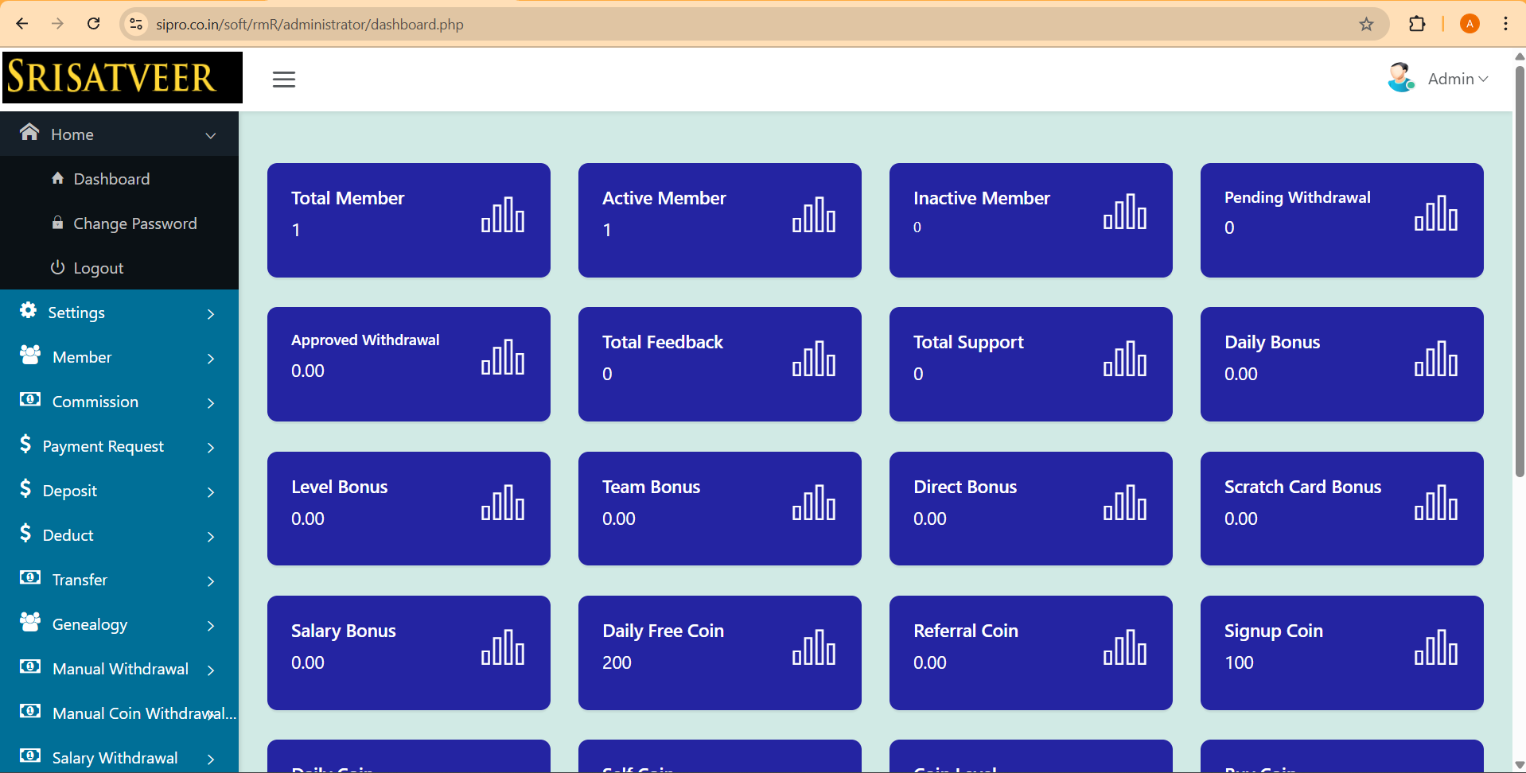Click the vertical page scrollbar
1526x773 pixels.
click(1519, 270)
